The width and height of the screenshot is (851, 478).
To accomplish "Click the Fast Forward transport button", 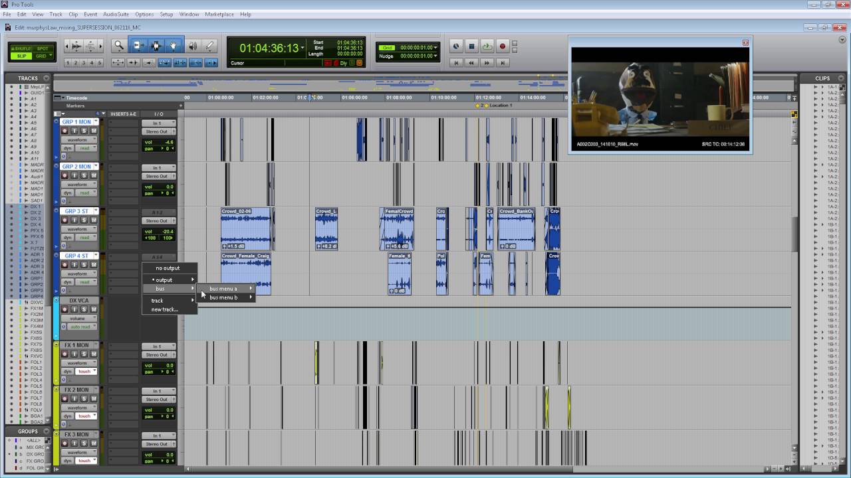I will 487,62.
